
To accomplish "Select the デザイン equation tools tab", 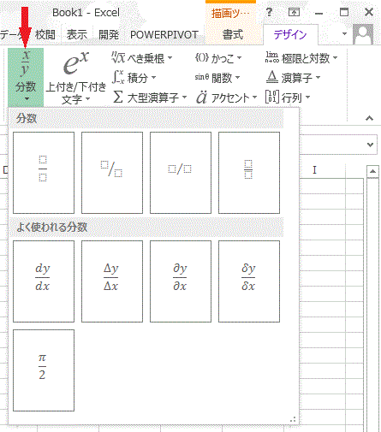I will tap(290, 35).
